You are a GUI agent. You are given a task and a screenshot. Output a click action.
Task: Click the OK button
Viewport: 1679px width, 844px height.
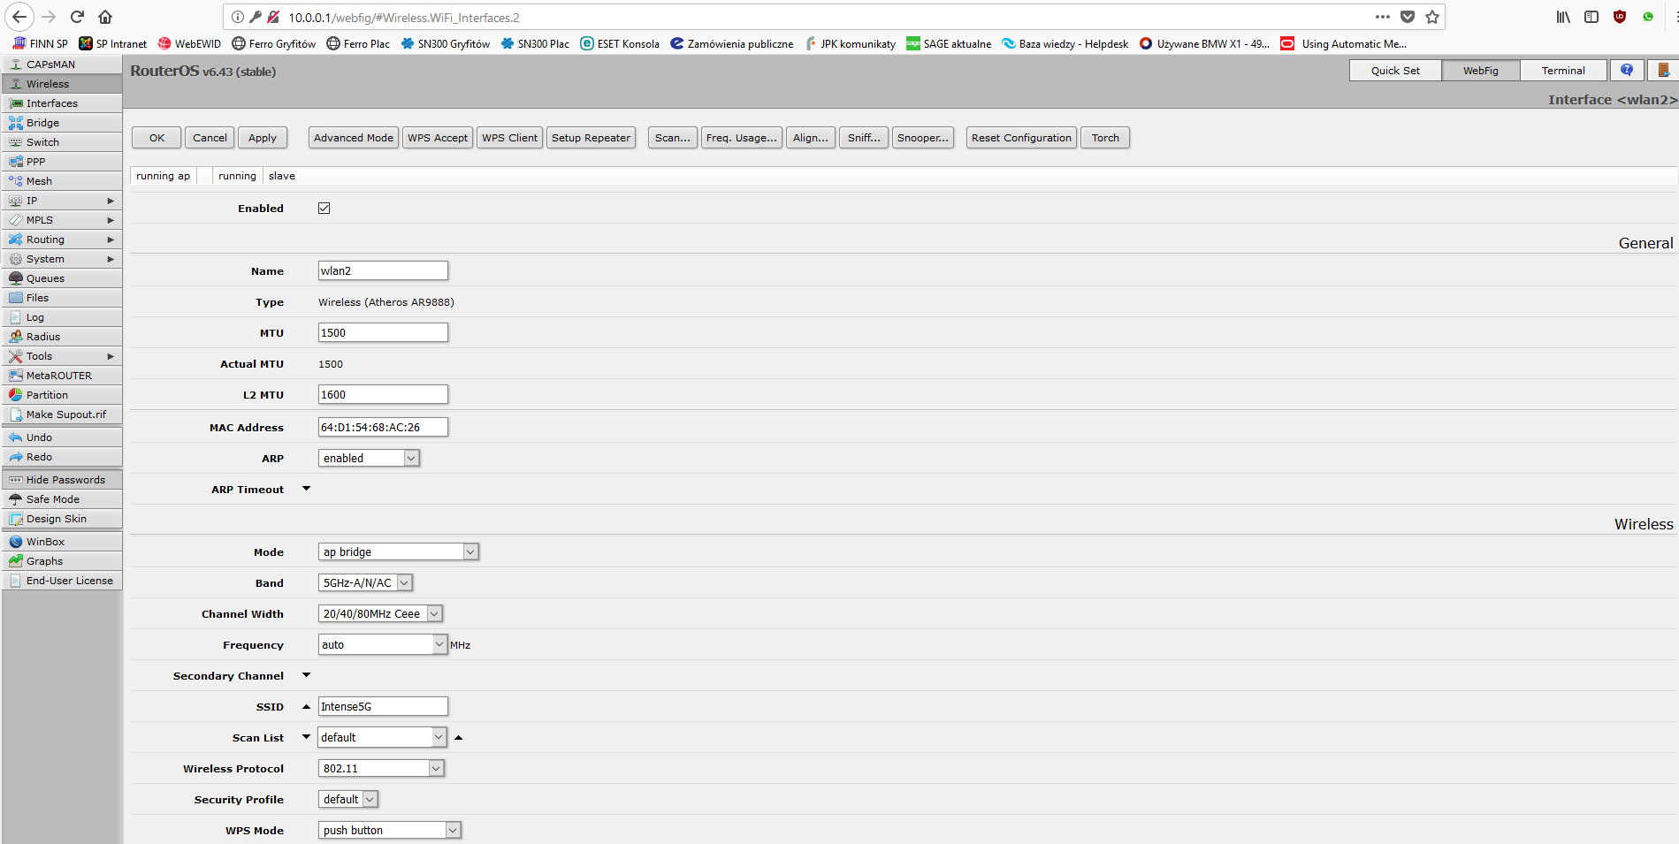tap(156, 138)
